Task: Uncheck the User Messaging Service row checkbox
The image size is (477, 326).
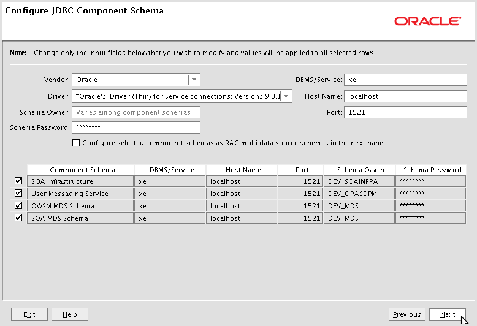Action: [x=18, y=193]
